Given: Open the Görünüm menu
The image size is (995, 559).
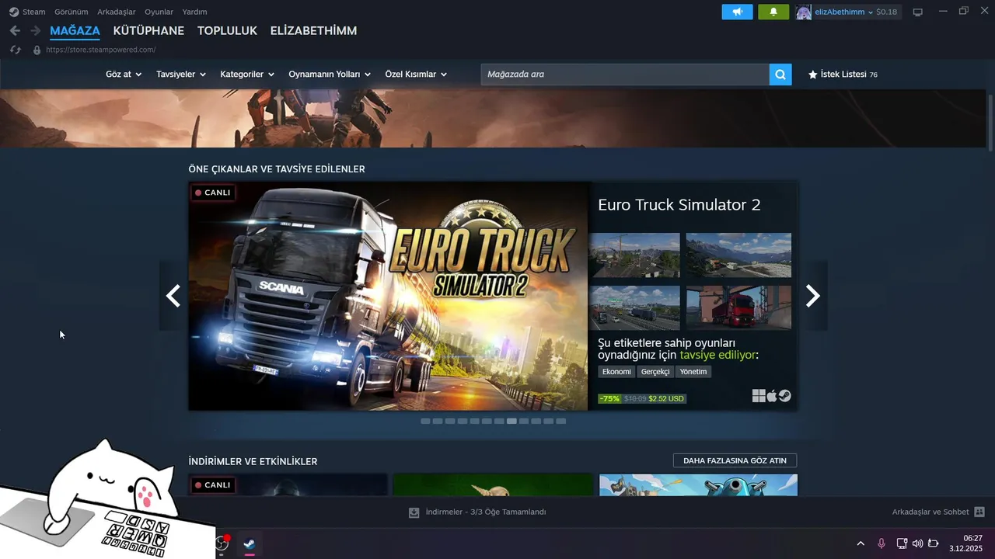Looking at the screenshot, I should tap(71, 12).
